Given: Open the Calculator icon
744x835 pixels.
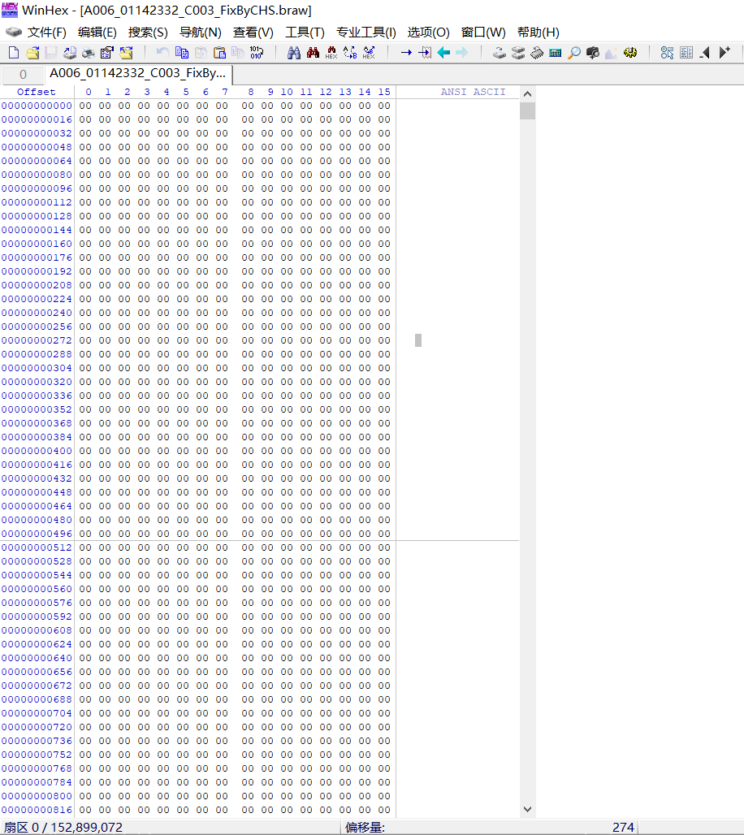Looking at the screenshot, I should pos(556,52).
